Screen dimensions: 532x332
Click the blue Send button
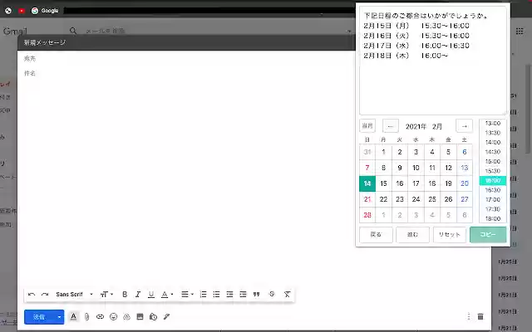point(39,317)
